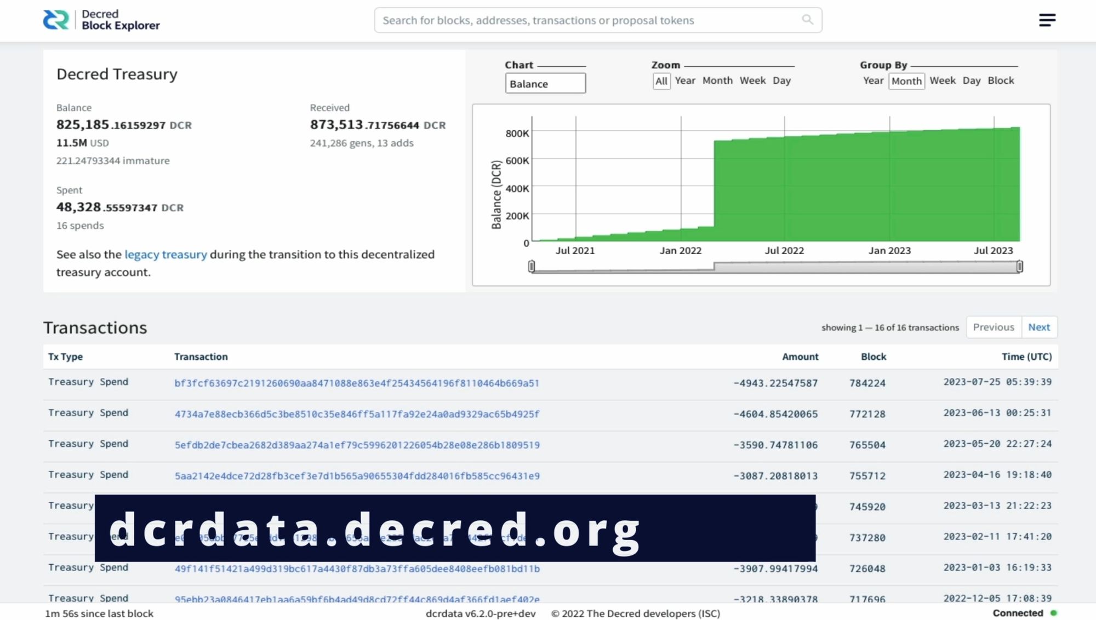Click the Block column header
Viewport: 1096px width, 620px height.
(x=874, y=357)
